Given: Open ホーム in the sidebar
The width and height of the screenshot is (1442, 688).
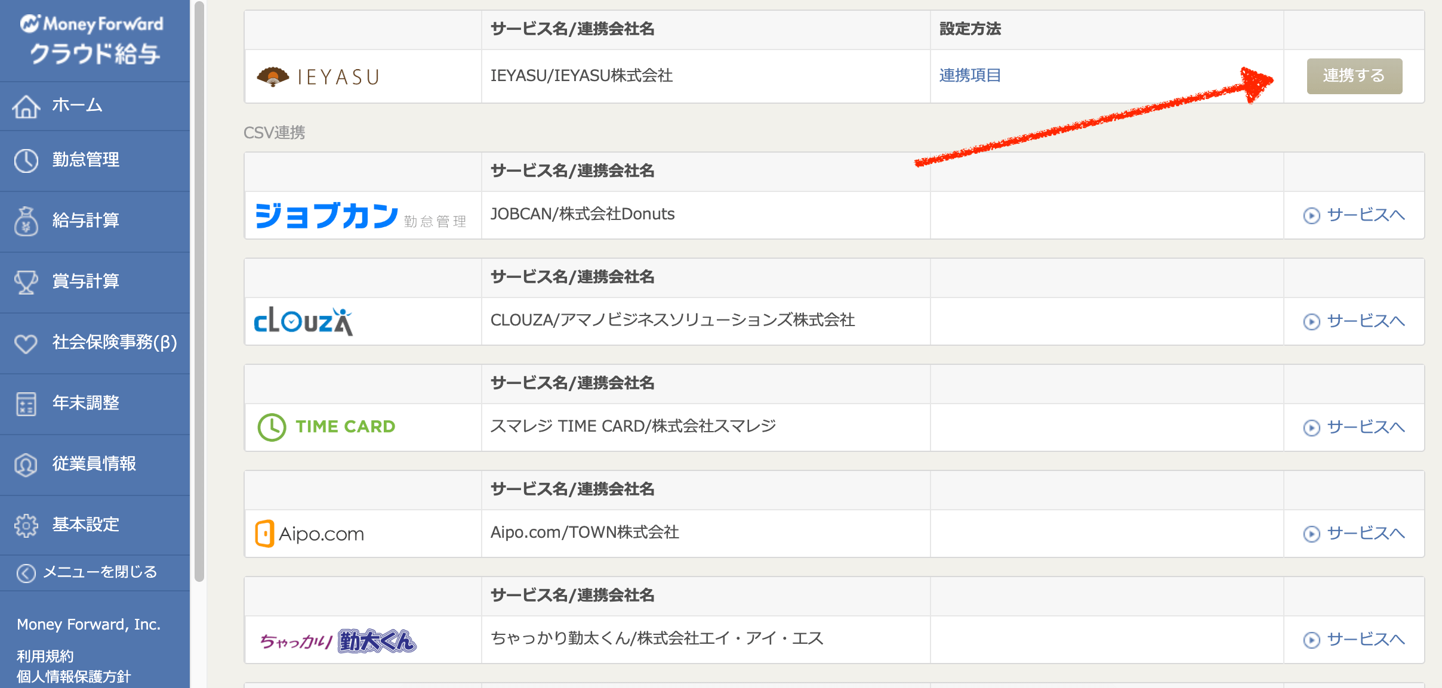Looking at the screenshot, I should (x=95, y=106).
